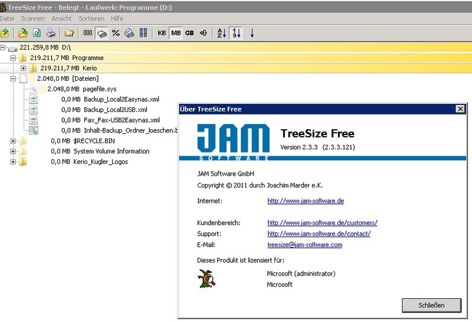Select Fax_Fax-USB2Easynas.xml file
Viewport: 472px width, 322px height.
point(110,120)
